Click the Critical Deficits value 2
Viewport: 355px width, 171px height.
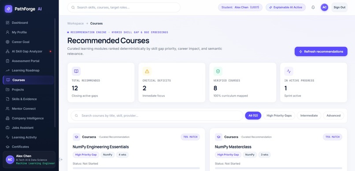144,88
